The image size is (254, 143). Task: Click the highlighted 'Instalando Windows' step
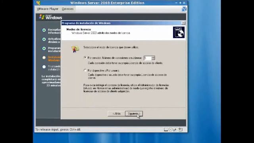click(x=54, y=59)
